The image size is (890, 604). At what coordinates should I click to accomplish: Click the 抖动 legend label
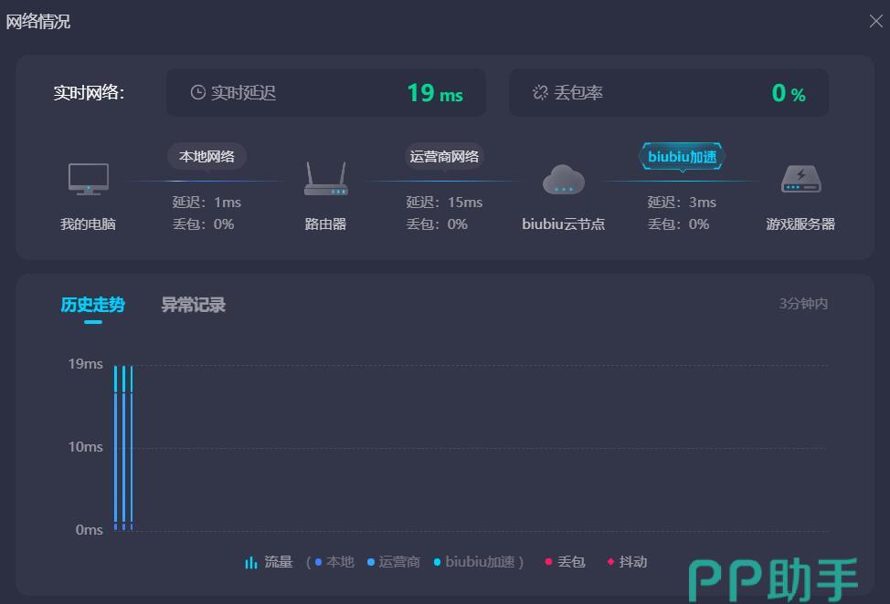pos(633,561)
